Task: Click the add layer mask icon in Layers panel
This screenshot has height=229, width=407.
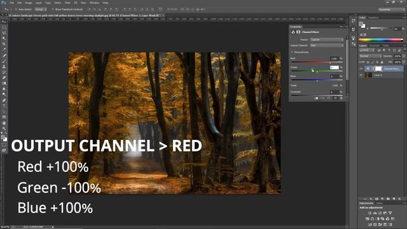Action: click(x=376, y=199)
